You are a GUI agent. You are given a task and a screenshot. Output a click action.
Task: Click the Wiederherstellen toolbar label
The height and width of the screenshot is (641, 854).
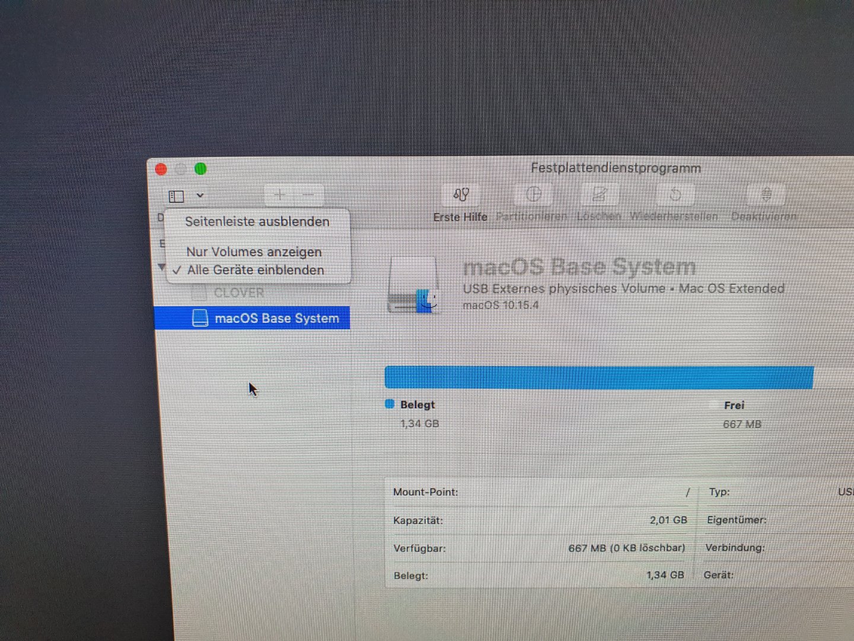click(x=674, y=216)
